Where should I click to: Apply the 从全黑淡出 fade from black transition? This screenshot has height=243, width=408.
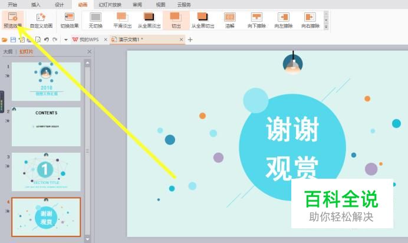(149, 20)
